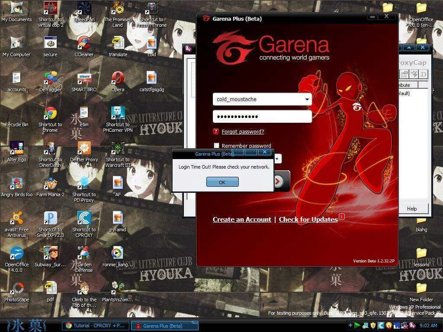This screenshot has width=443, height=332.
Task: Open the Check for Updates link
Action: pos(308,219)
